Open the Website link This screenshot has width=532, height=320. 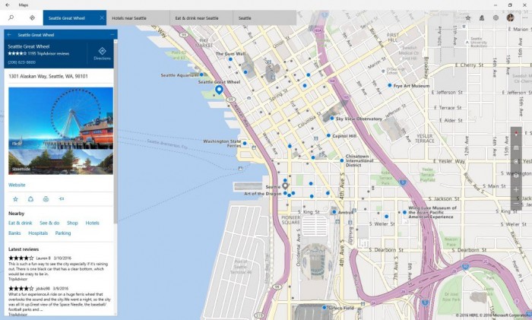click(17, 185)
